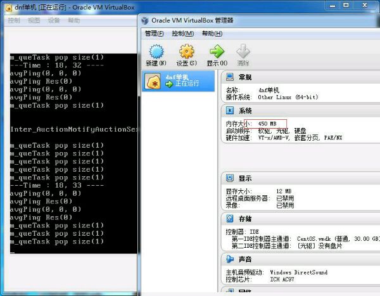Click the memory value 450 MB
Viewport: 380px width, 296px height.
click(x=267, y=124)
